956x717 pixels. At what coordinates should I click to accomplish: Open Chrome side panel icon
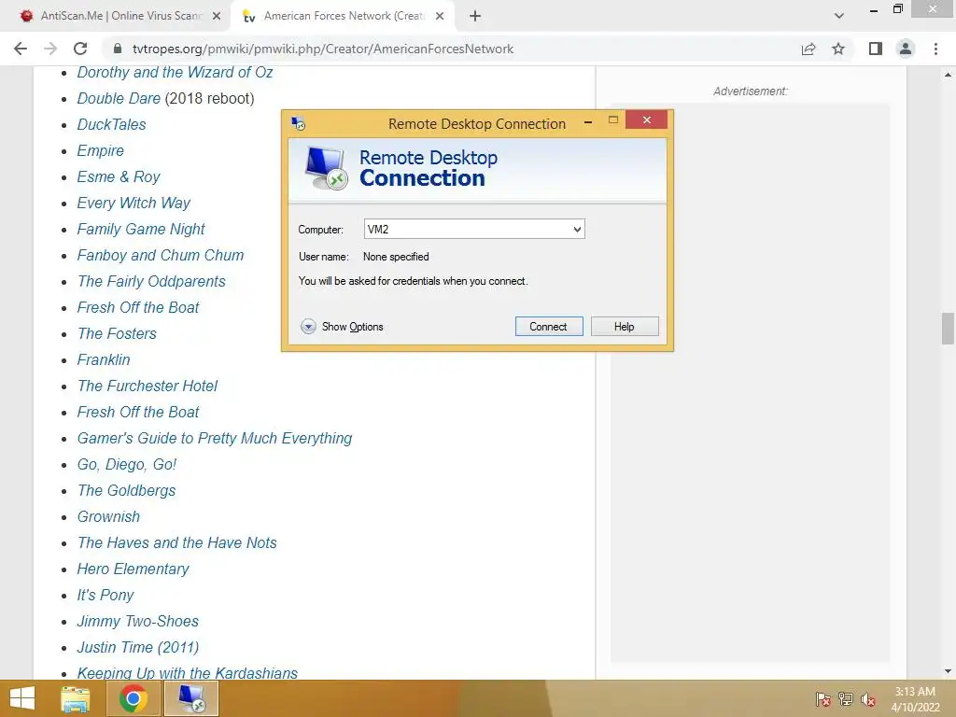876,49
